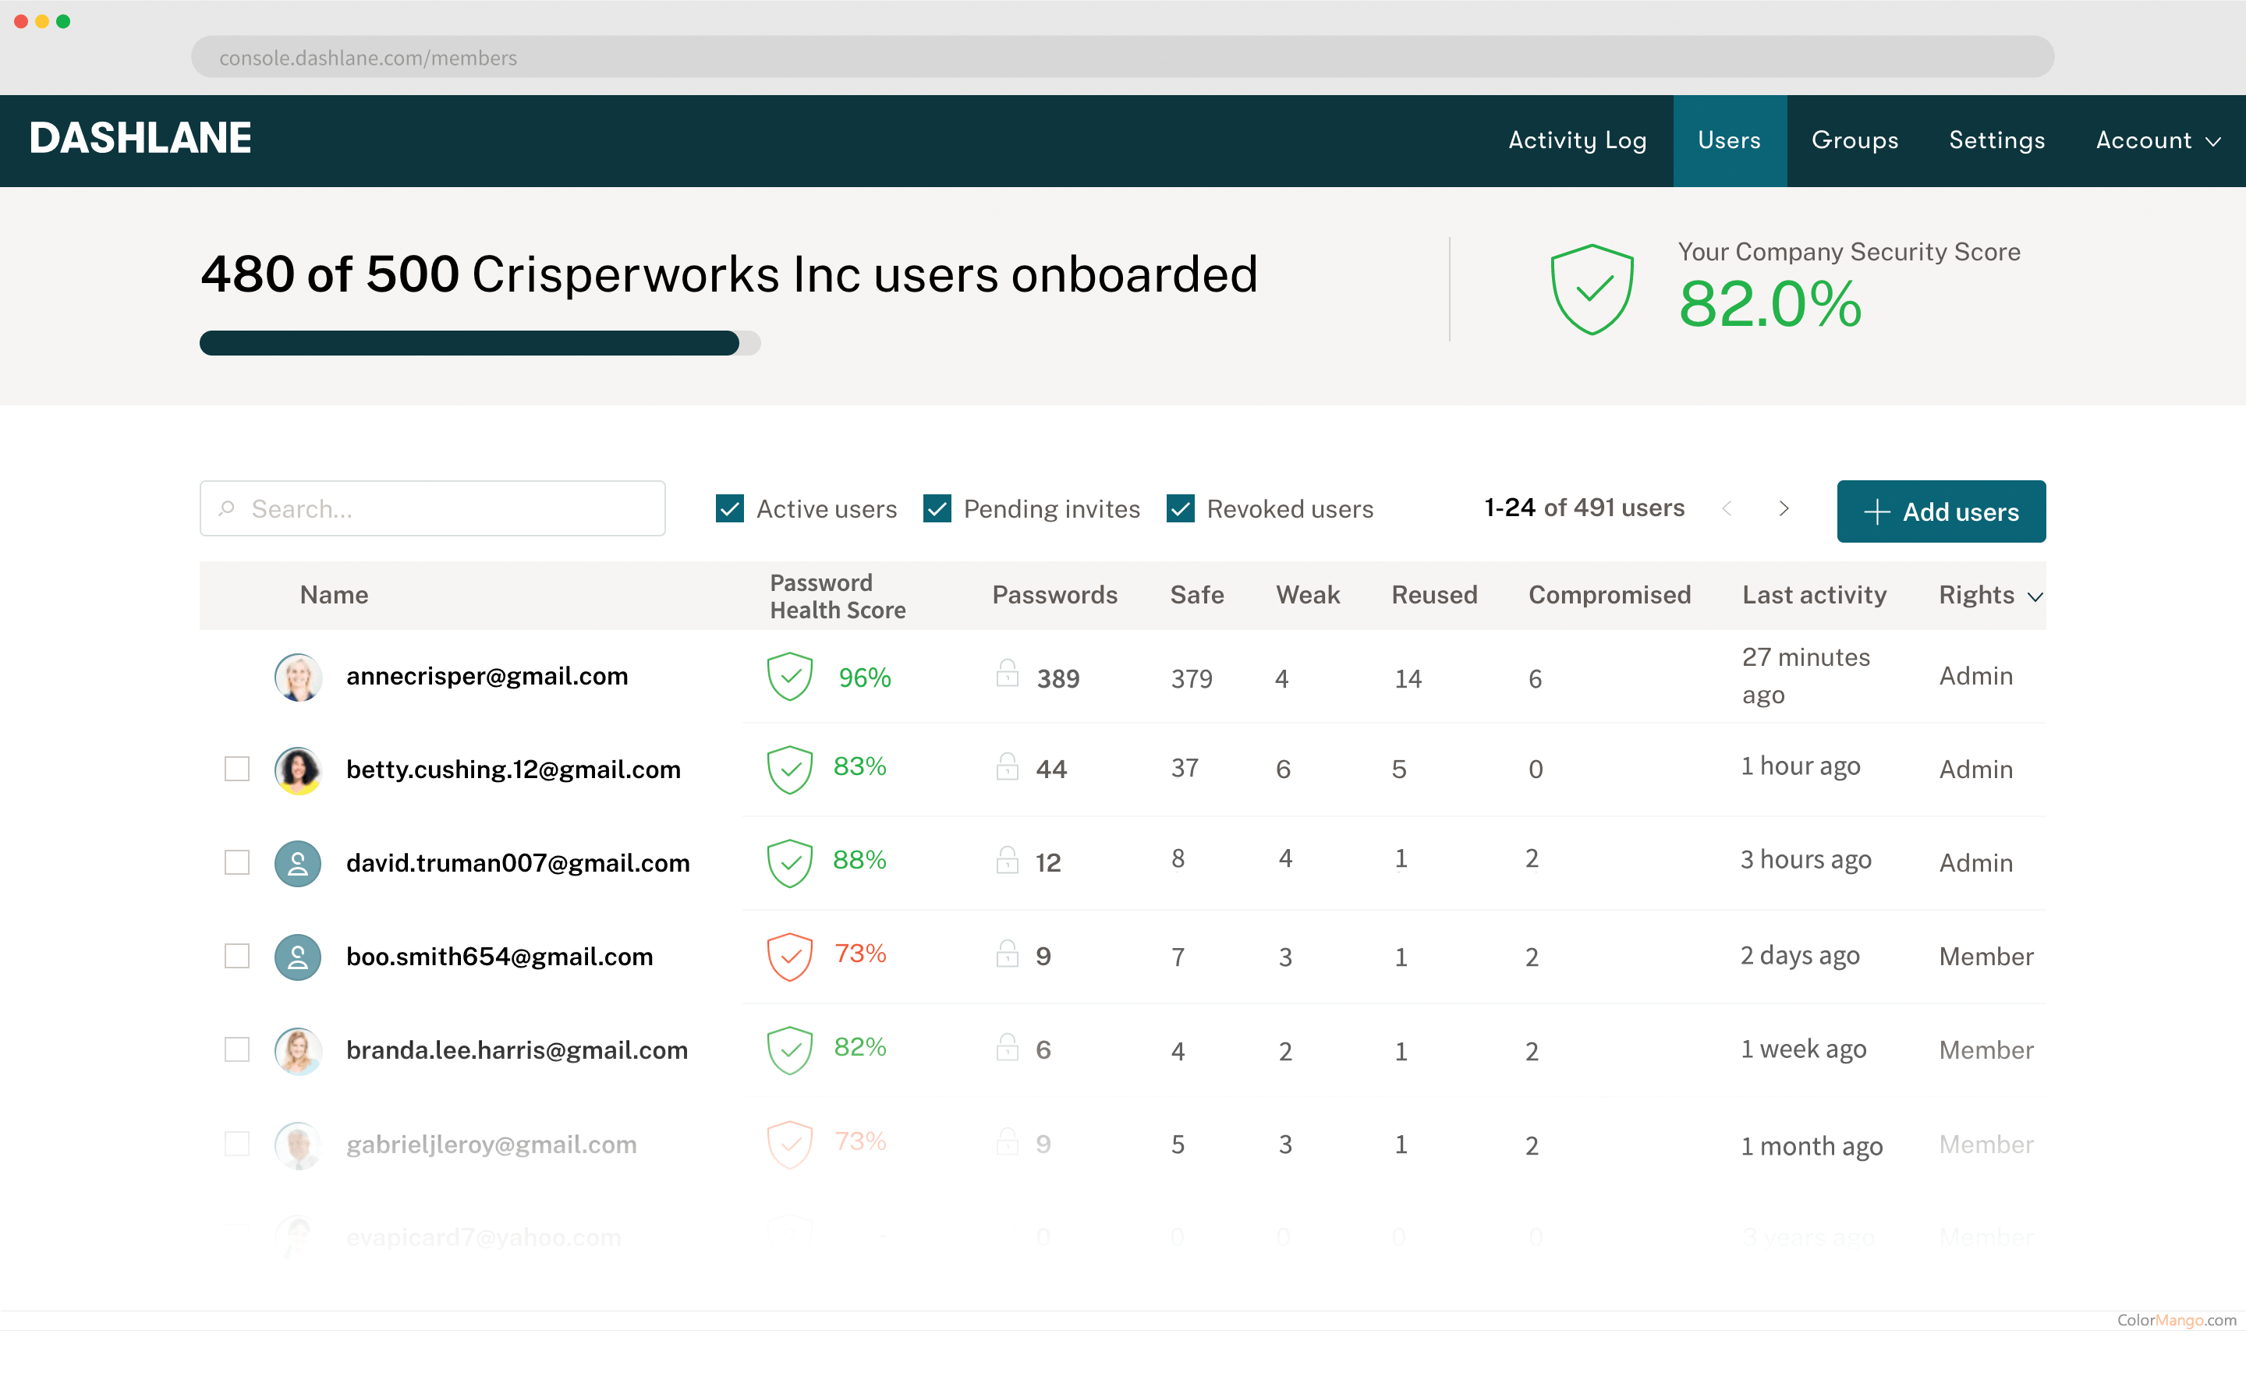Screen dimensions: 2246x1380
Task: Go to the previous page arrow
Action: point(1726,508)
